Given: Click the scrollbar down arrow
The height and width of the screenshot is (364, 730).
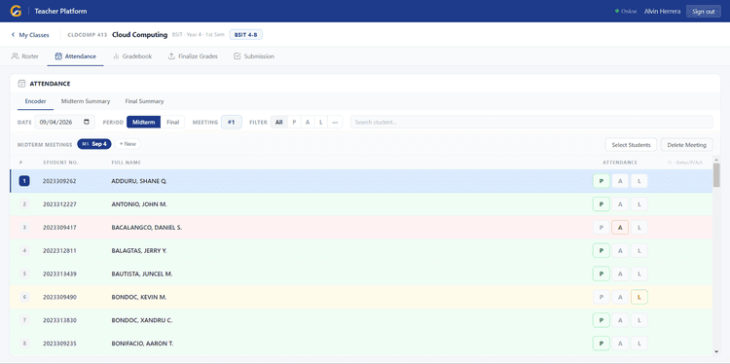Looking at the screenshot, I should [x=716, y=352].
